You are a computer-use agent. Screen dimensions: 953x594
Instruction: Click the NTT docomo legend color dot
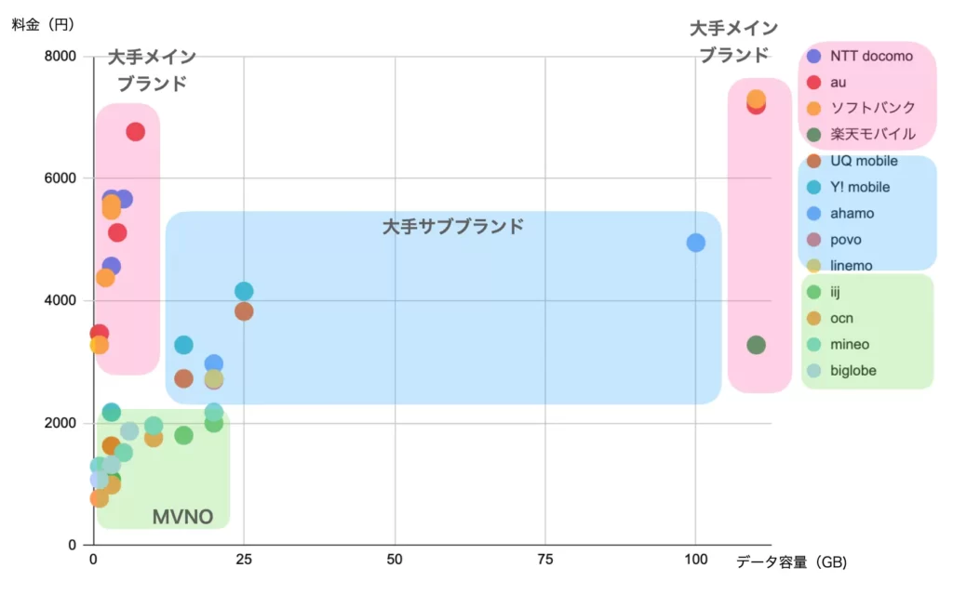(814, 56)
